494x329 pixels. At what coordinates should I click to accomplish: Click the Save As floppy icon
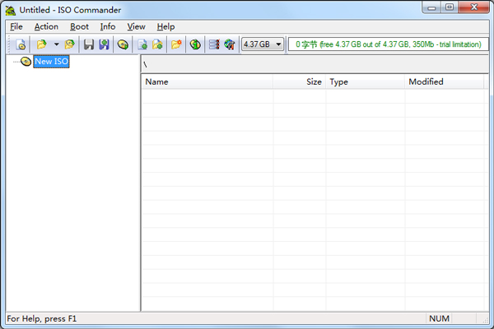(x=104, y=44)
